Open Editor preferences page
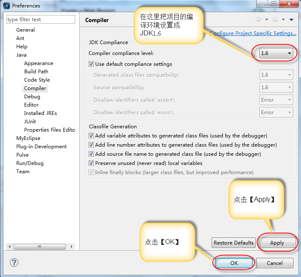 pyautogui.click(x=31, y=105)
